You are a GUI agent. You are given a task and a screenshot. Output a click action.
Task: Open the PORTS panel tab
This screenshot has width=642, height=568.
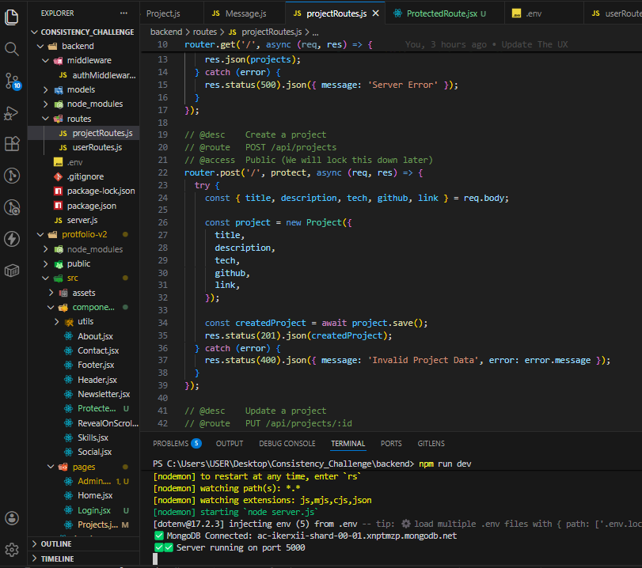(391, 444)
